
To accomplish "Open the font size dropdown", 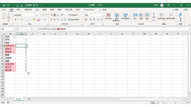I will pos(41,15).
